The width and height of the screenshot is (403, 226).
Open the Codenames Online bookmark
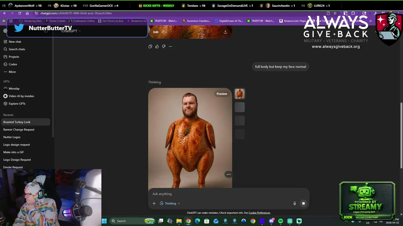pos(82,21)
